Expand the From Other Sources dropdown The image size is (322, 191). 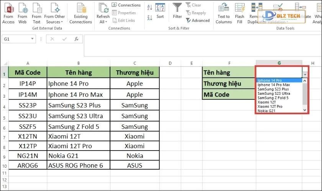54,22
